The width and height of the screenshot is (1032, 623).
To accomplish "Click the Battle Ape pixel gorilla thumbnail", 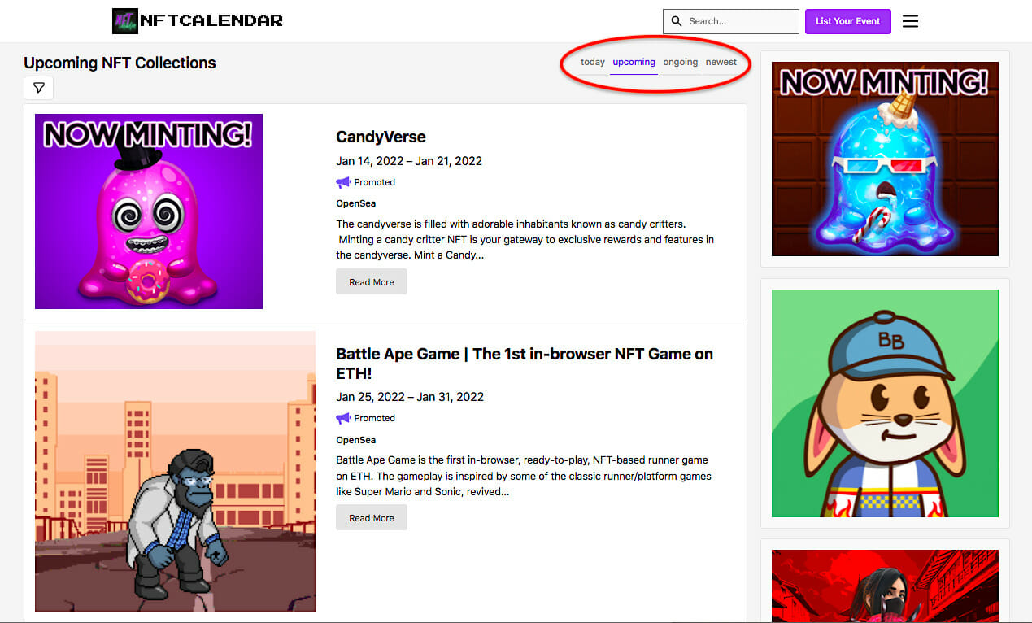I will tap(175, 471).
